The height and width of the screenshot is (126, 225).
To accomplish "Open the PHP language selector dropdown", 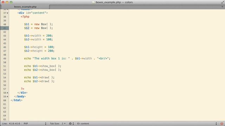I will [35, 124].
